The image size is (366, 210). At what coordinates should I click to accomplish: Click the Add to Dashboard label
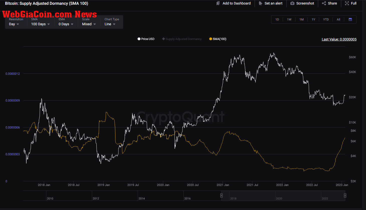tap(237, 3)
